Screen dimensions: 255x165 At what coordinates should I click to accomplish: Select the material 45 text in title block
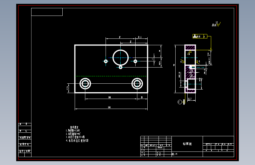175,154
